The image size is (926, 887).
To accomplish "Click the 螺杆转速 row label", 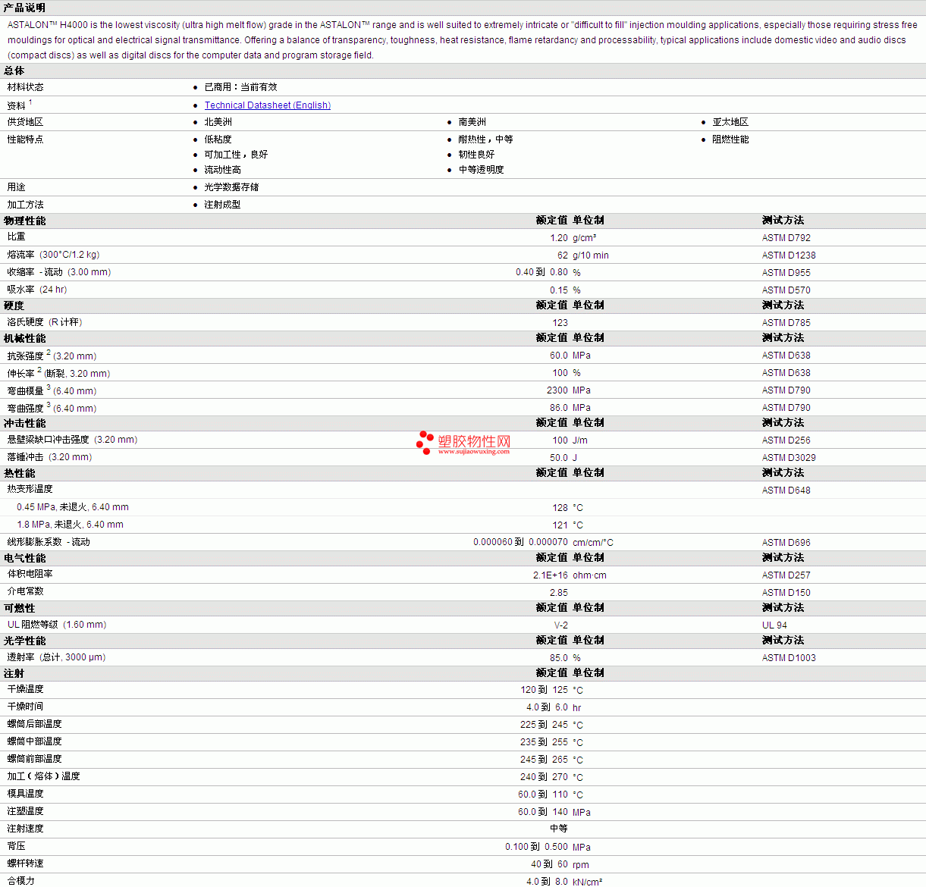I will coord(25,863).
